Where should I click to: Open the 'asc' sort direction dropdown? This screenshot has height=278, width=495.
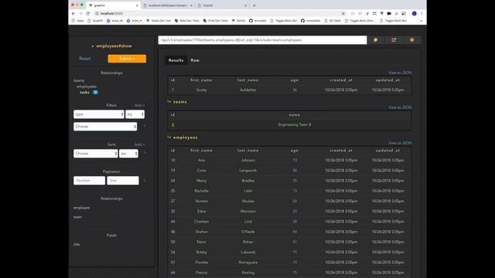click(x=129, y=154)
